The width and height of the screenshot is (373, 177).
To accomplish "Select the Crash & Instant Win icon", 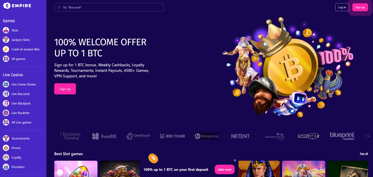I will tap(6, 49).
